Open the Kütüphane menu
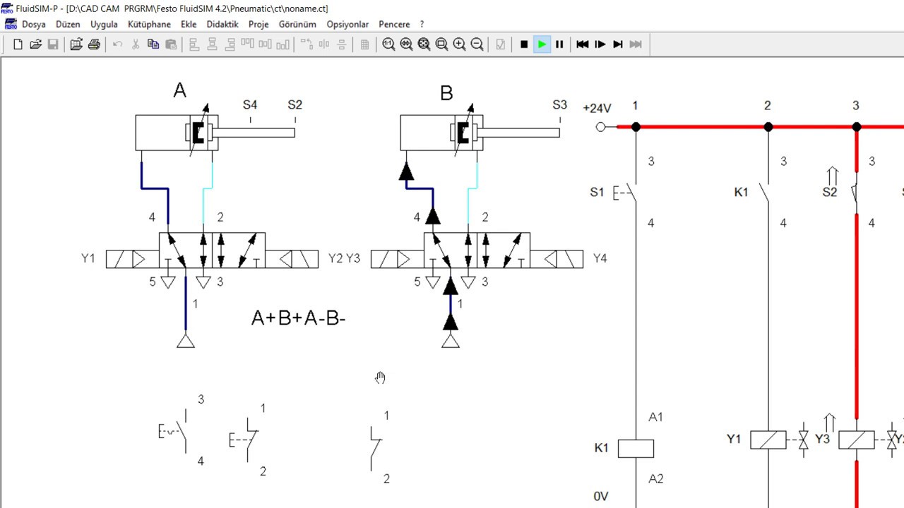Screen dimensions: 904x508 (x=149, y=24)
